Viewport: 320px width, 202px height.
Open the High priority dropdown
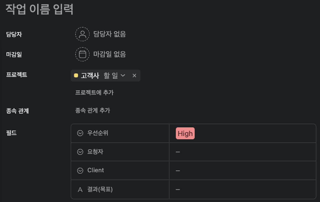185,133
